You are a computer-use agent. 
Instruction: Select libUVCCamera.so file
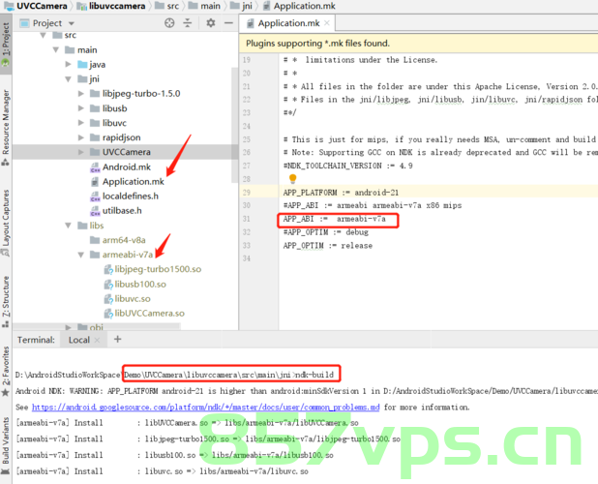pos(149,313)
